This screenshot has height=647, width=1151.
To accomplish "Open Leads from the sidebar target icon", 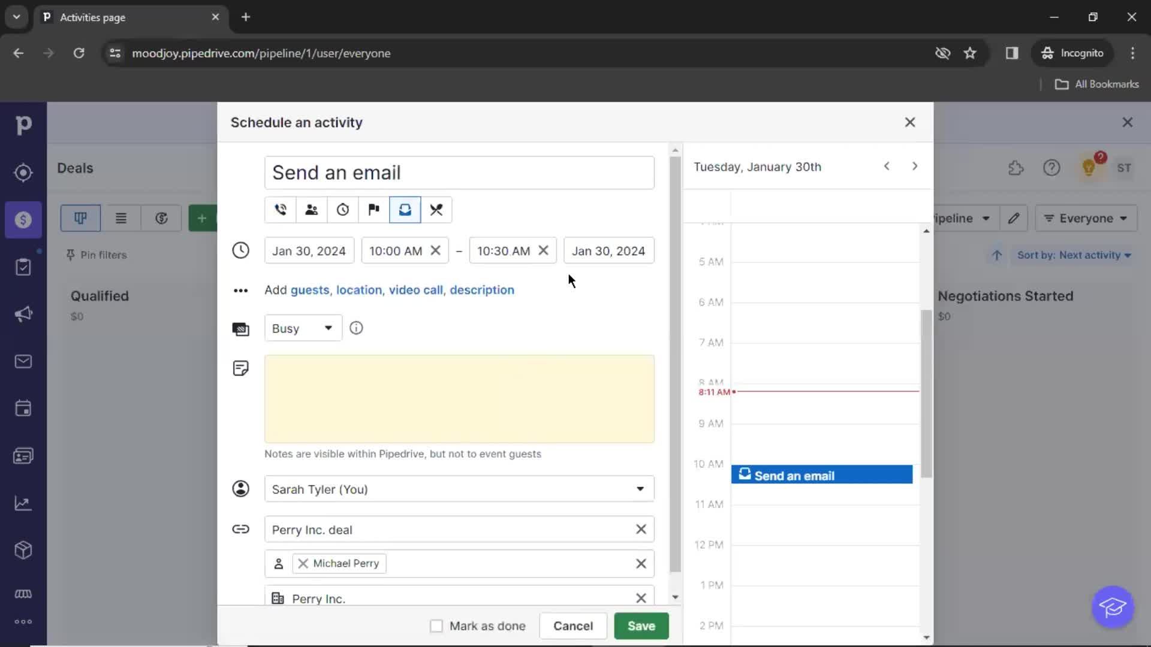I will click(23, 173).
